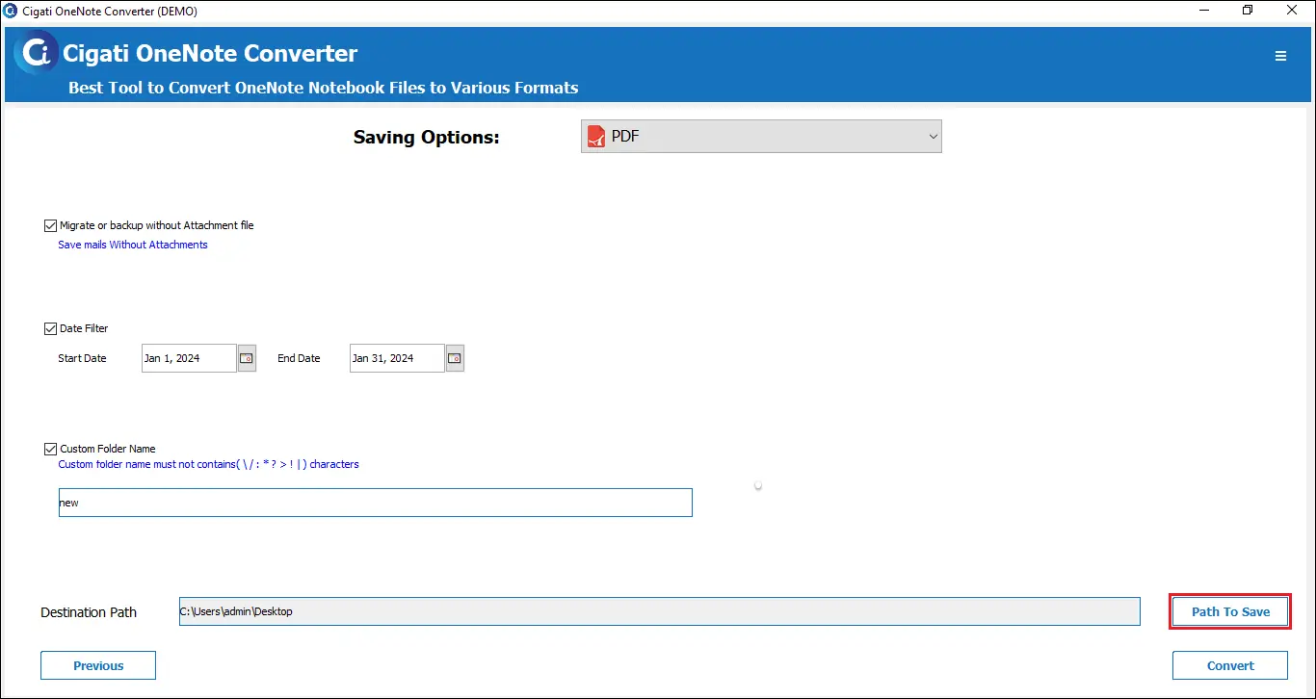
Task: Click the 'Cigati OneNote Converter' header title
Action: (210, 53)
